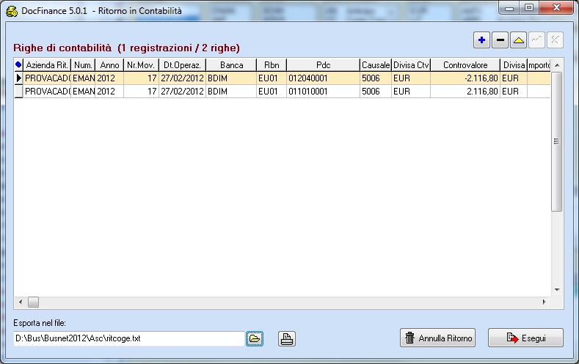The width and height of the screenshot is (579, 364).
Task: Open the browse folder icon for export file
Action: point(255,338)
